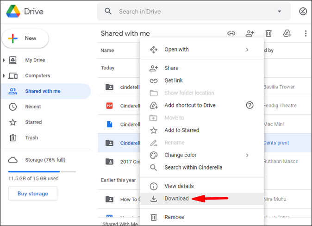Click the trash bin toolbar icon

click(x=268, y=33)
